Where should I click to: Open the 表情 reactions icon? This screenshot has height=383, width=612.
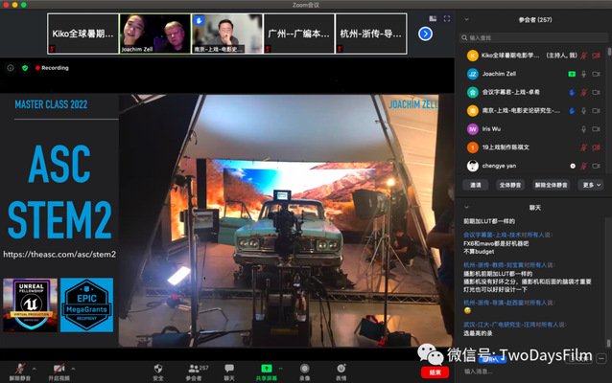[341, 368]
